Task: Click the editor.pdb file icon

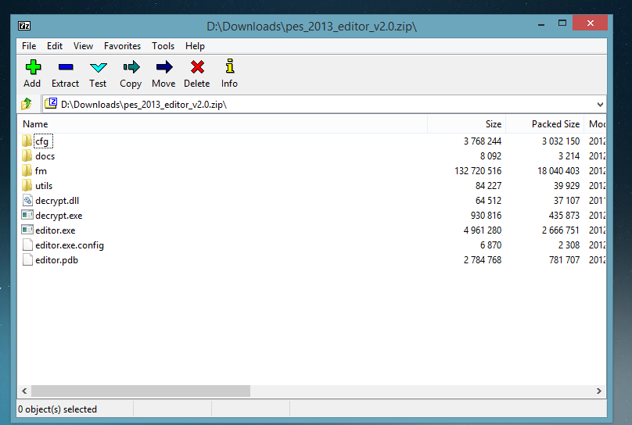Action: tap(27, 260)
